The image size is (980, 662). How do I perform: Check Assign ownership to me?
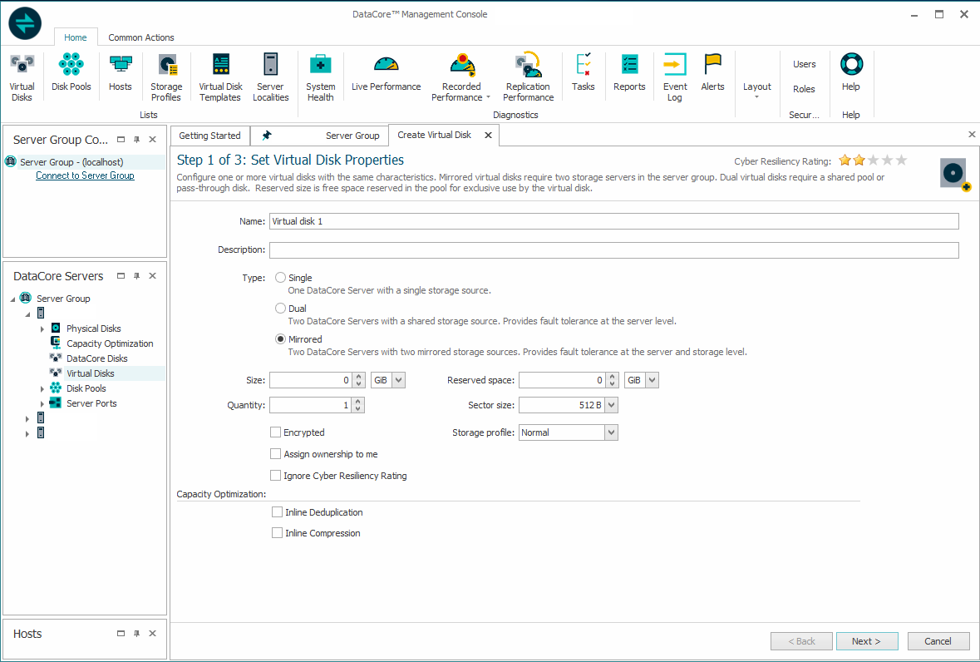click(x=276, y=454)
